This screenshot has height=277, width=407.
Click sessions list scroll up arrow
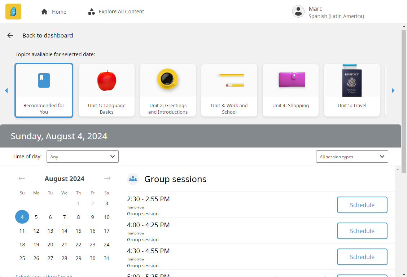(x=398, y=170)
